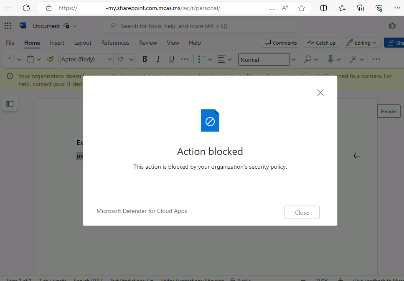The height and width of the screenshot is (281, 404).
Task: Close the Action blocked dialog with X
Action: 320,92
